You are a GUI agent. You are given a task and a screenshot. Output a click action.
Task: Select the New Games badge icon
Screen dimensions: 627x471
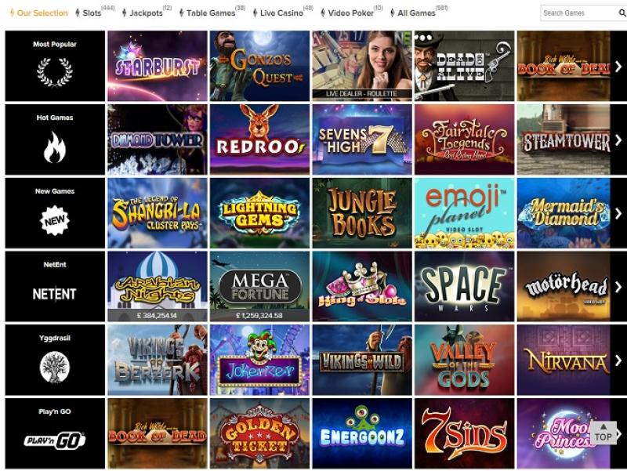[55, 220]
